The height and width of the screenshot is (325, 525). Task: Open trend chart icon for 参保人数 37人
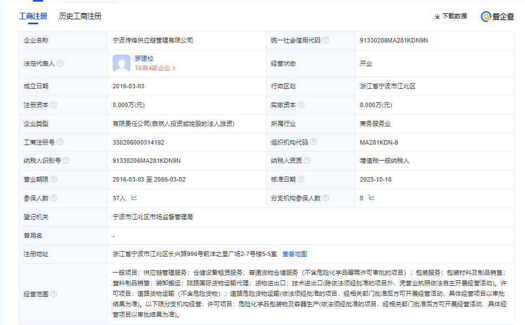(134, 198)
